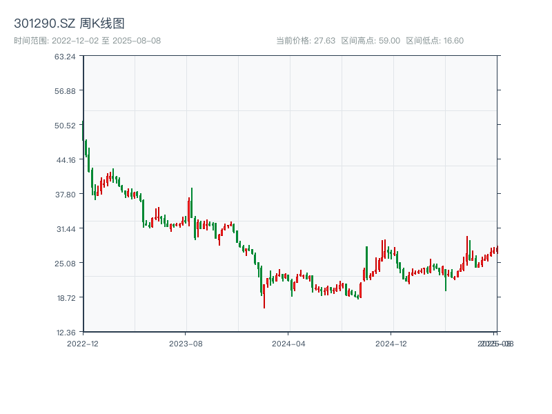Click the 63.24 y-axis label

[65, 57]
